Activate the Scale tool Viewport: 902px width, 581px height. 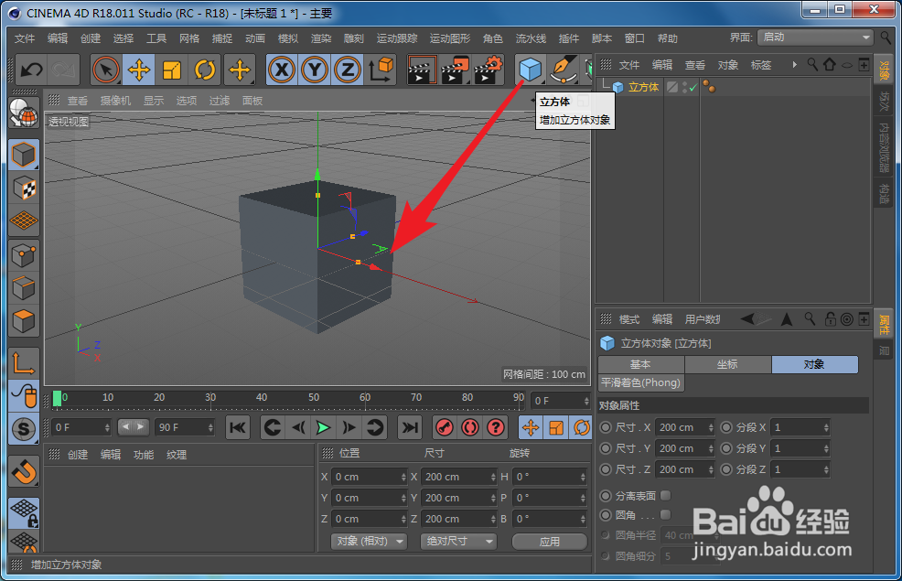[171, 70]
